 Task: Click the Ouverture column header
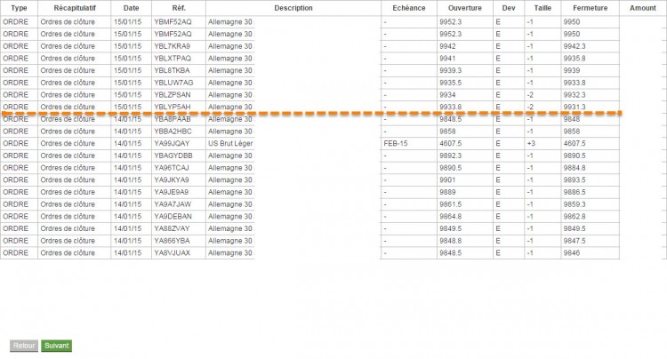pyautogui.click(x=465, y=8)
